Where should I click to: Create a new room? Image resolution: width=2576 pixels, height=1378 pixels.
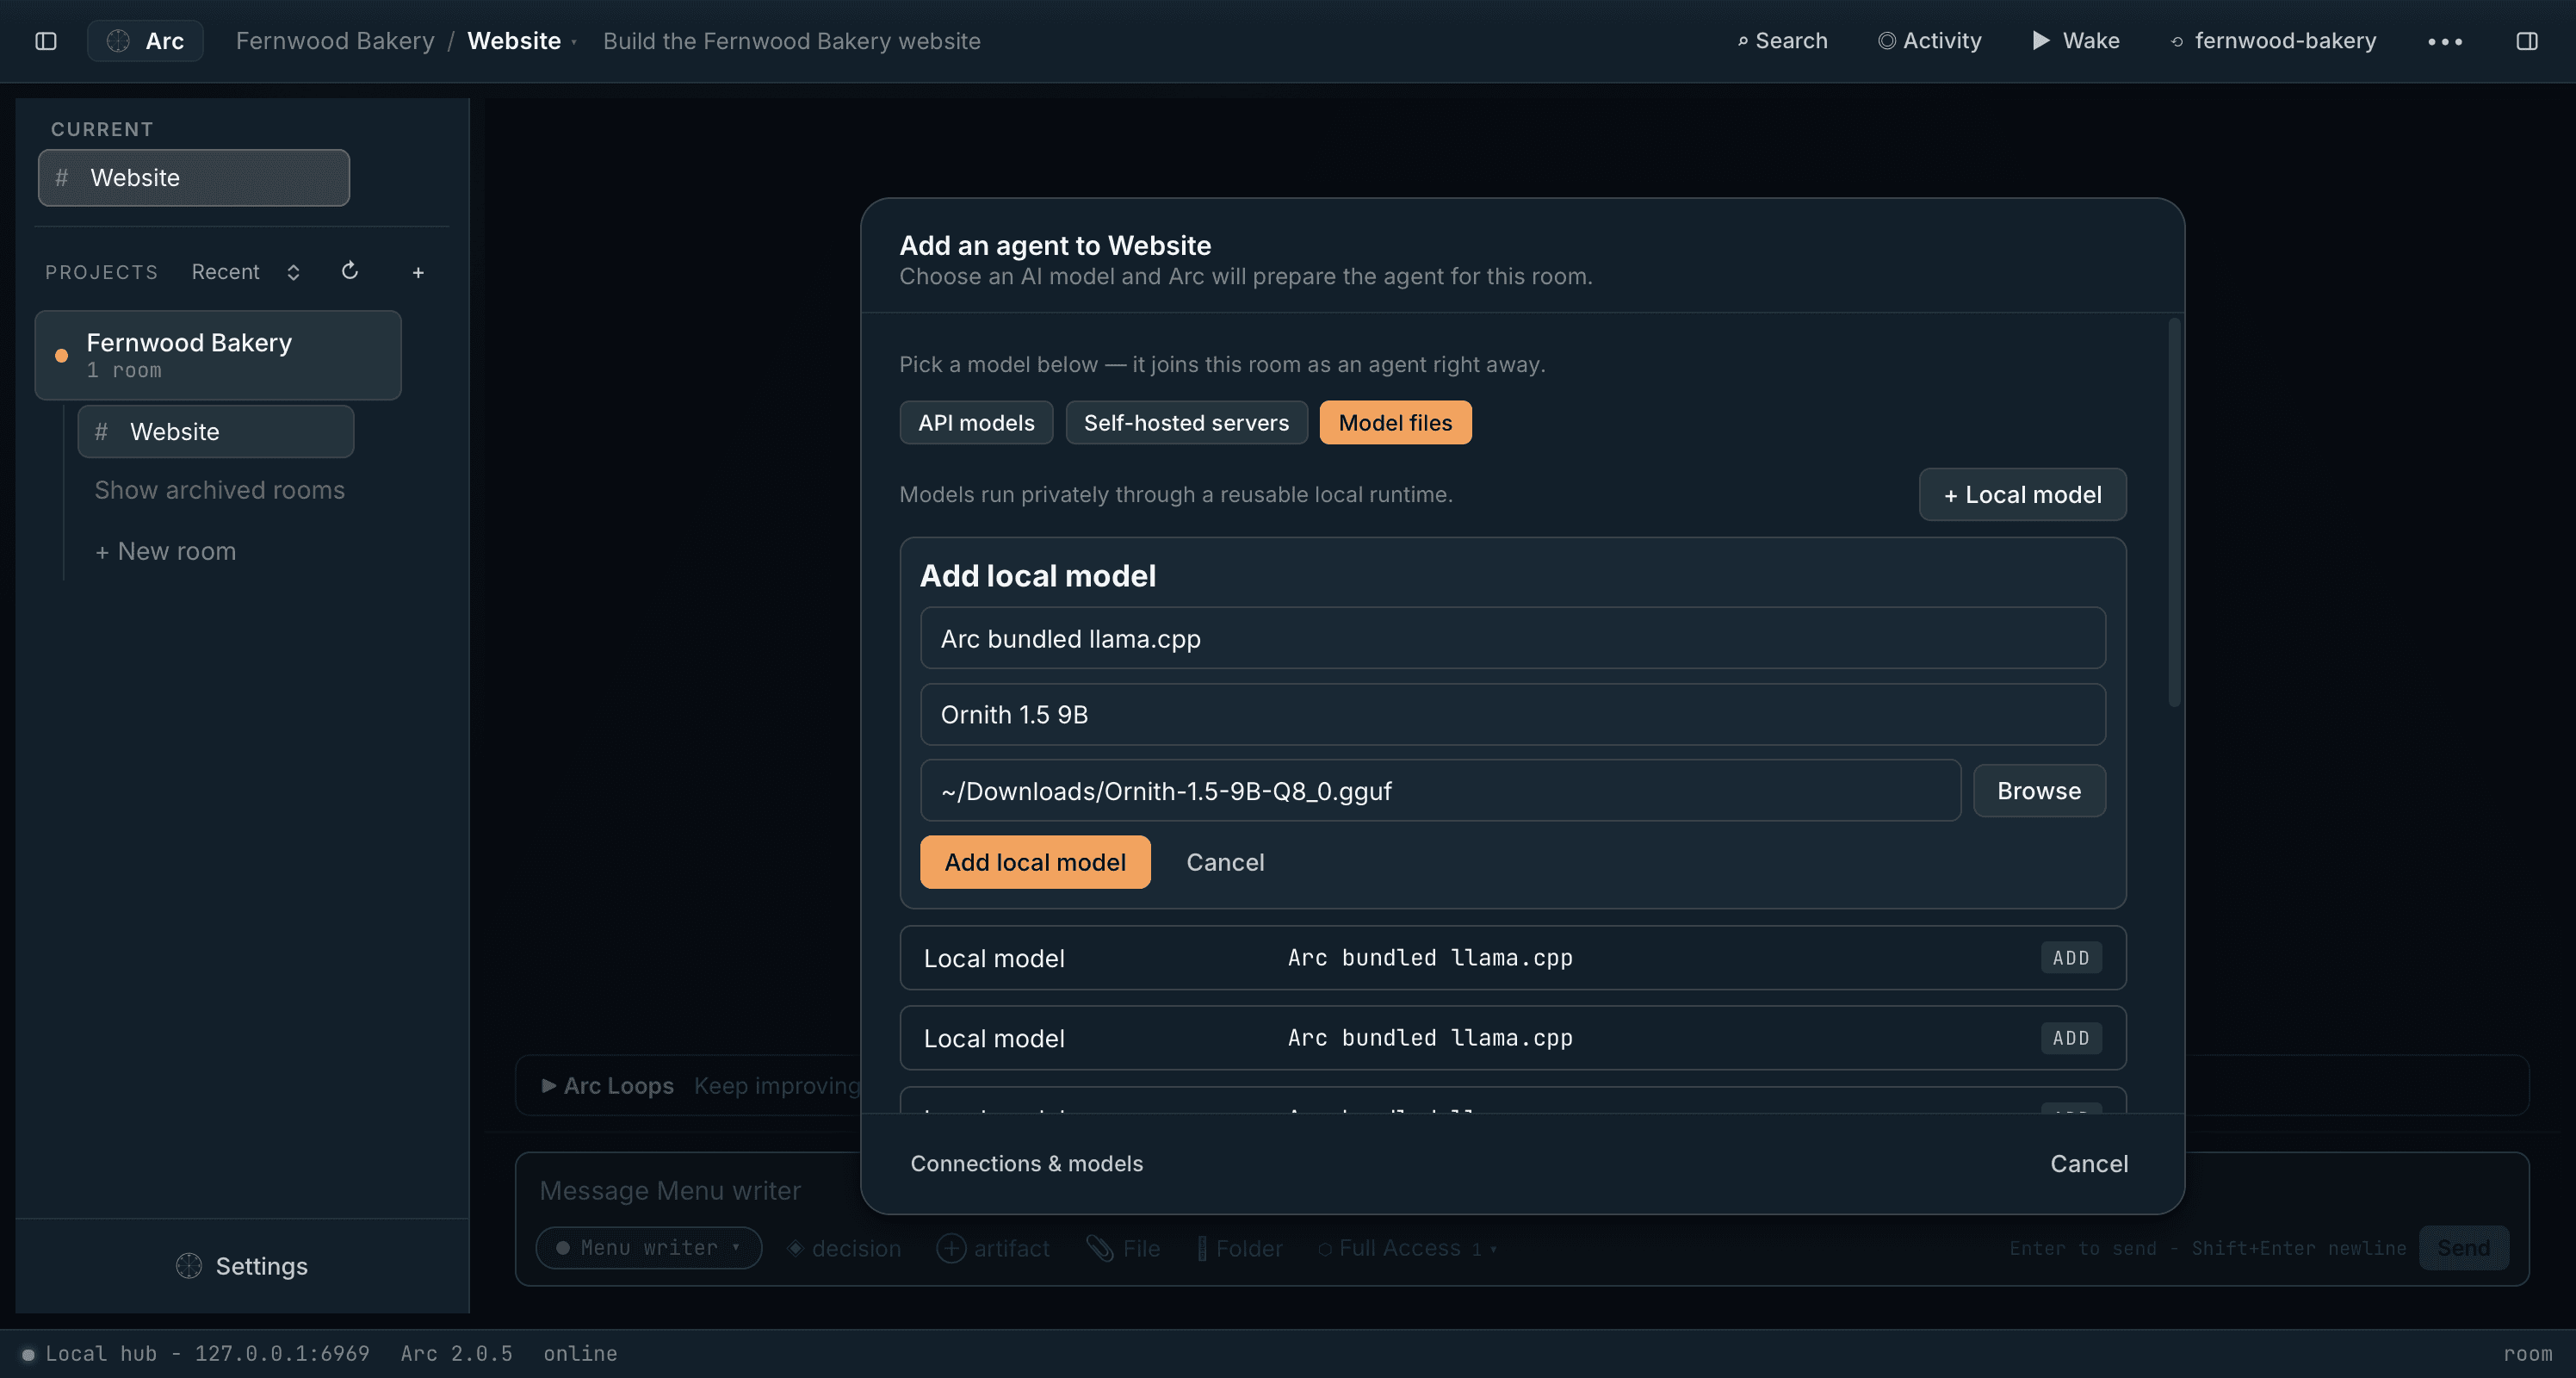point(166,551)
